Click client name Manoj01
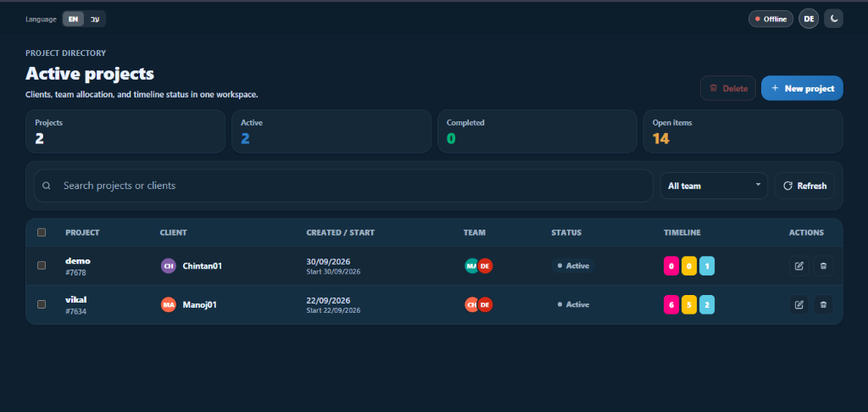This screenshot has width=868, height=412. [199, 304]
